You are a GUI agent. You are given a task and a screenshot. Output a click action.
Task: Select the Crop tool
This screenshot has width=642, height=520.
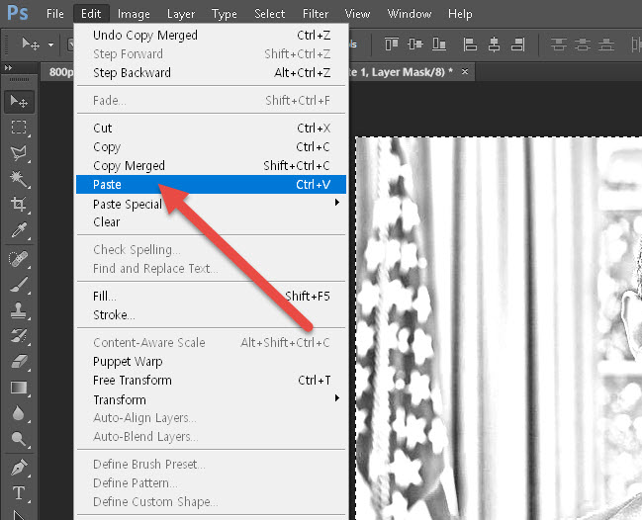tap(19, 204)
